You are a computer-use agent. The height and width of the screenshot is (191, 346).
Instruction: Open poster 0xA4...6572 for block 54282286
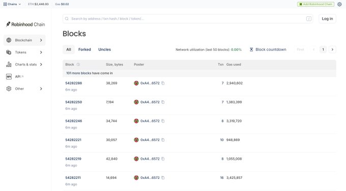click(150, 83)
